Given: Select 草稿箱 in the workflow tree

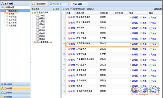Looking at the screenshot, I should [x=11, y=14].
